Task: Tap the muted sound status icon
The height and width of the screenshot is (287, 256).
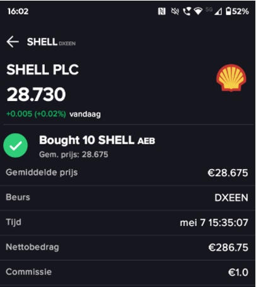Action: point(175,11)
